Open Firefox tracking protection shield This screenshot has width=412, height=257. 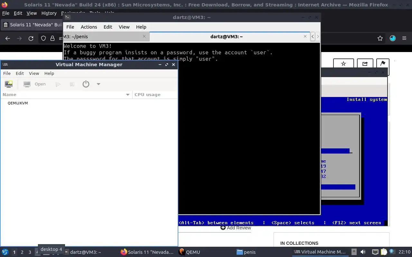(43, 38)
